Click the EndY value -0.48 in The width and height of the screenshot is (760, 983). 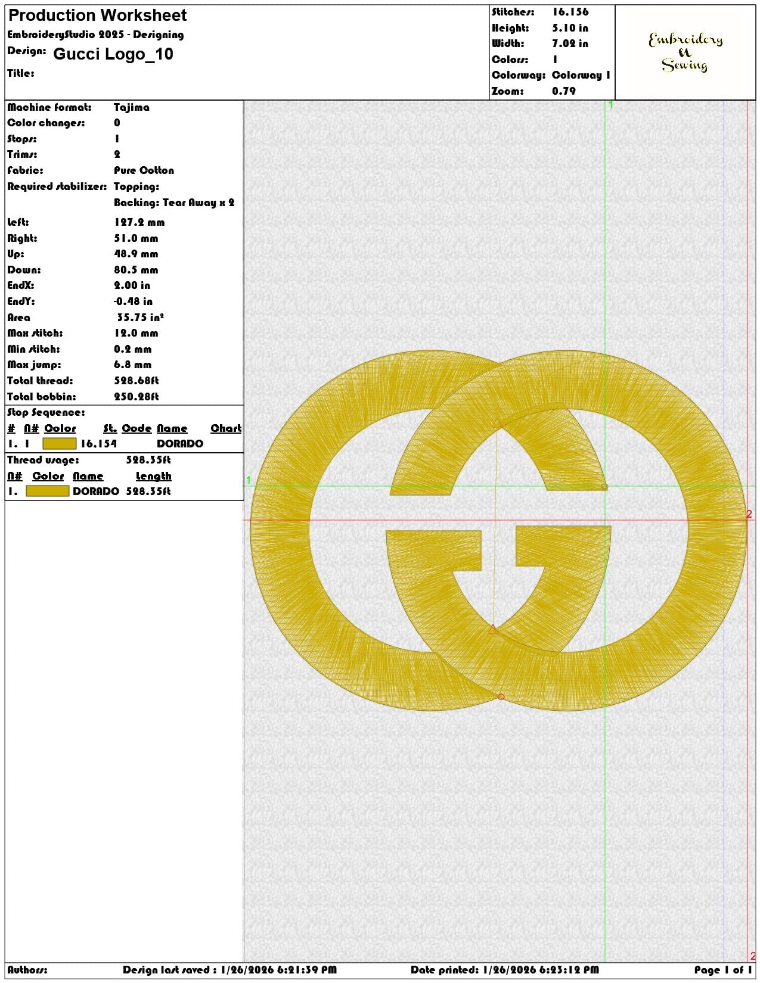(x=134, y=301)
